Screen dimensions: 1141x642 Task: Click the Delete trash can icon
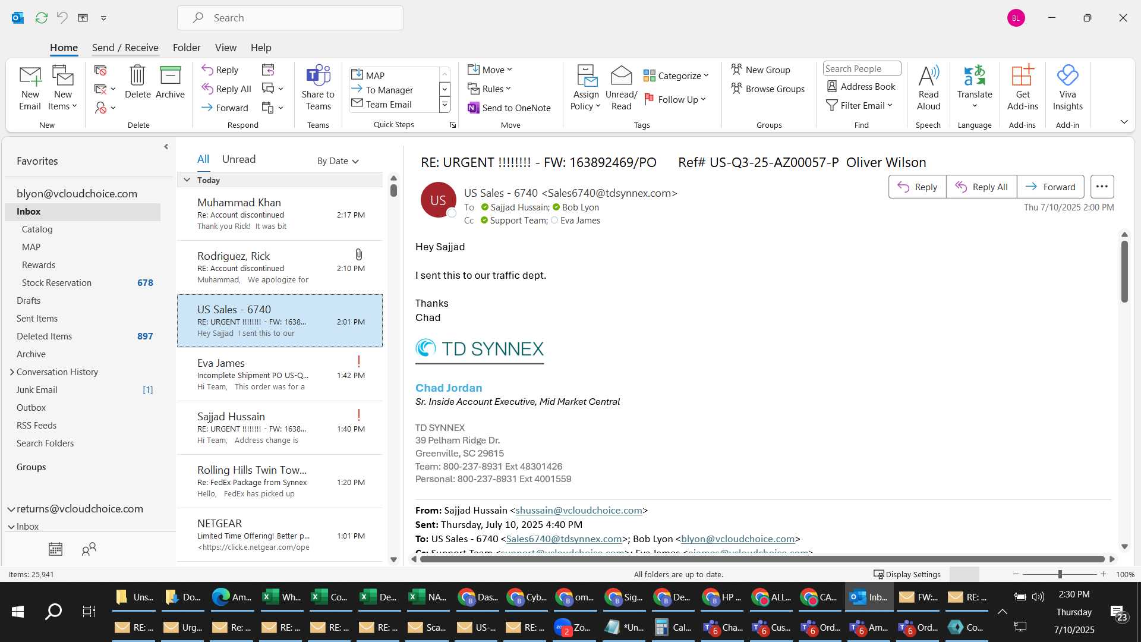pos(137,82)
